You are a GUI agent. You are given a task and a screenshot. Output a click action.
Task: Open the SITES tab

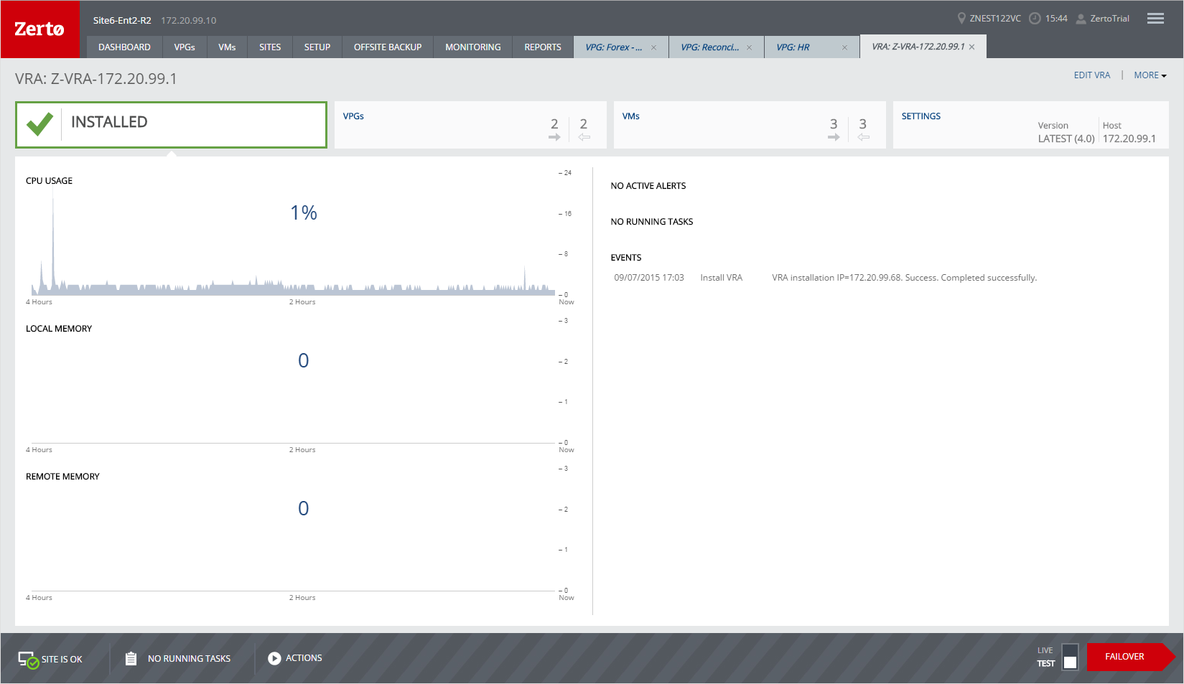[270, 47]
